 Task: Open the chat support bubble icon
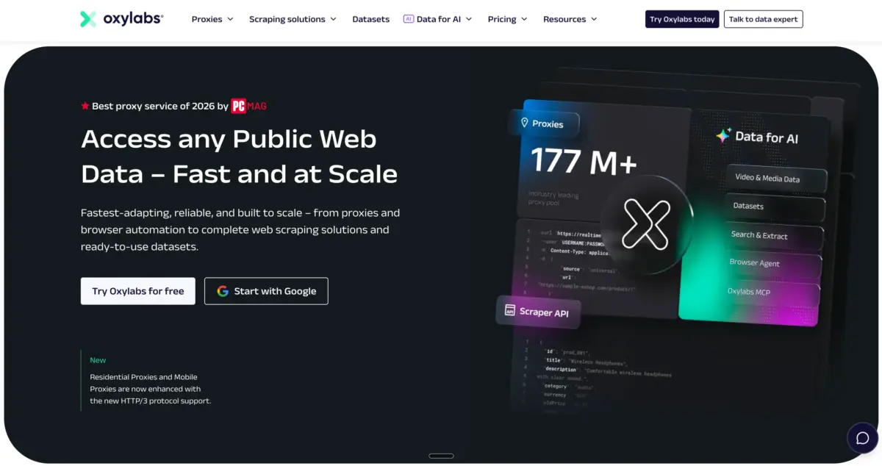(862, 438)
